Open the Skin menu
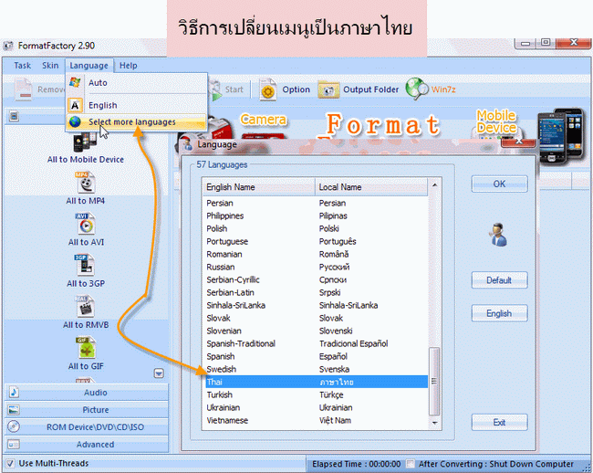593x473 pixels. tap(50, 66)
